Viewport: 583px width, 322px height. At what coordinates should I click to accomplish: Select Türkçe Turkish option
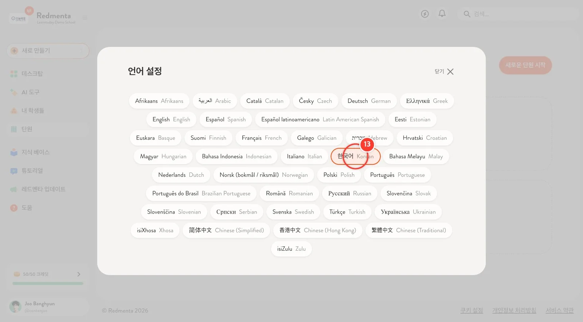click(x=347, y=212)
